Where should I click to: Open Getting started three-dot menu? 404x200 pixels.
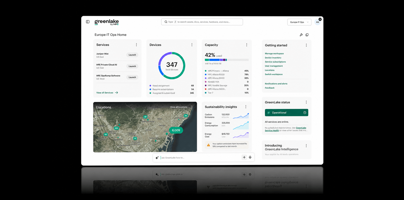(x=306, y=45)
